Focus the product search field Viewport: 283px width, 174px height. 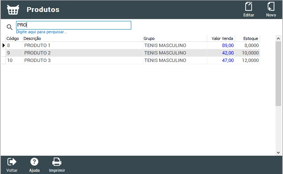coord(74,25)
